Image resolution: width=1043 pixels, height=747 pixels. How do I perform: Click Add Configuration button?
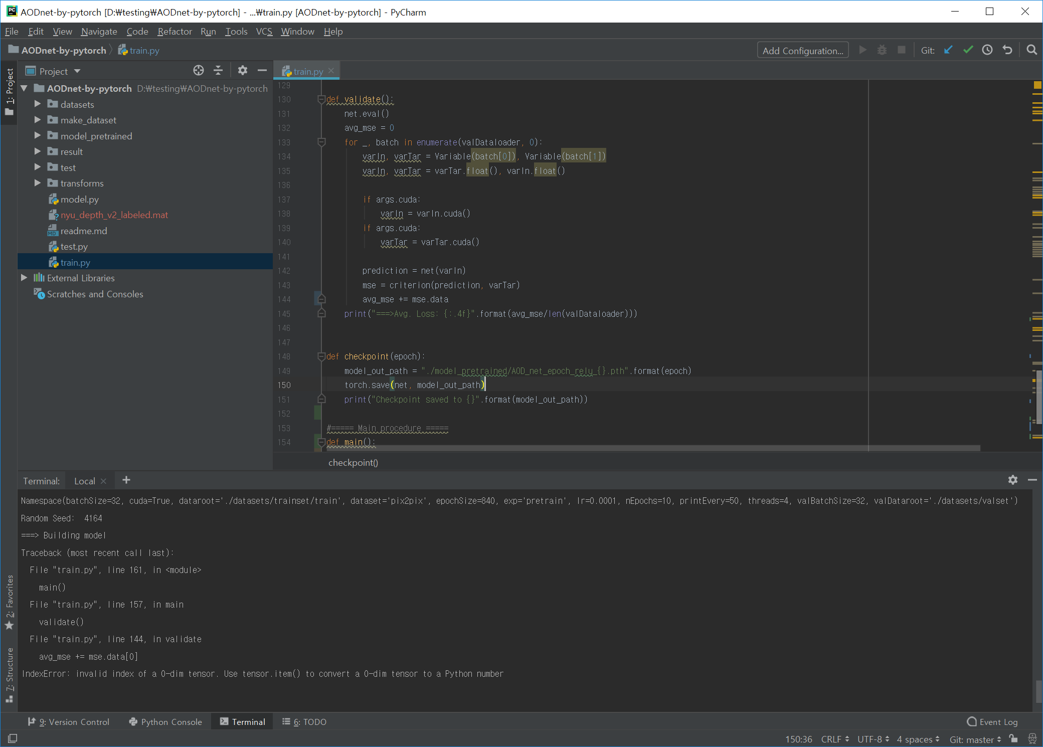pyautogui.click(x=802, y=51)
